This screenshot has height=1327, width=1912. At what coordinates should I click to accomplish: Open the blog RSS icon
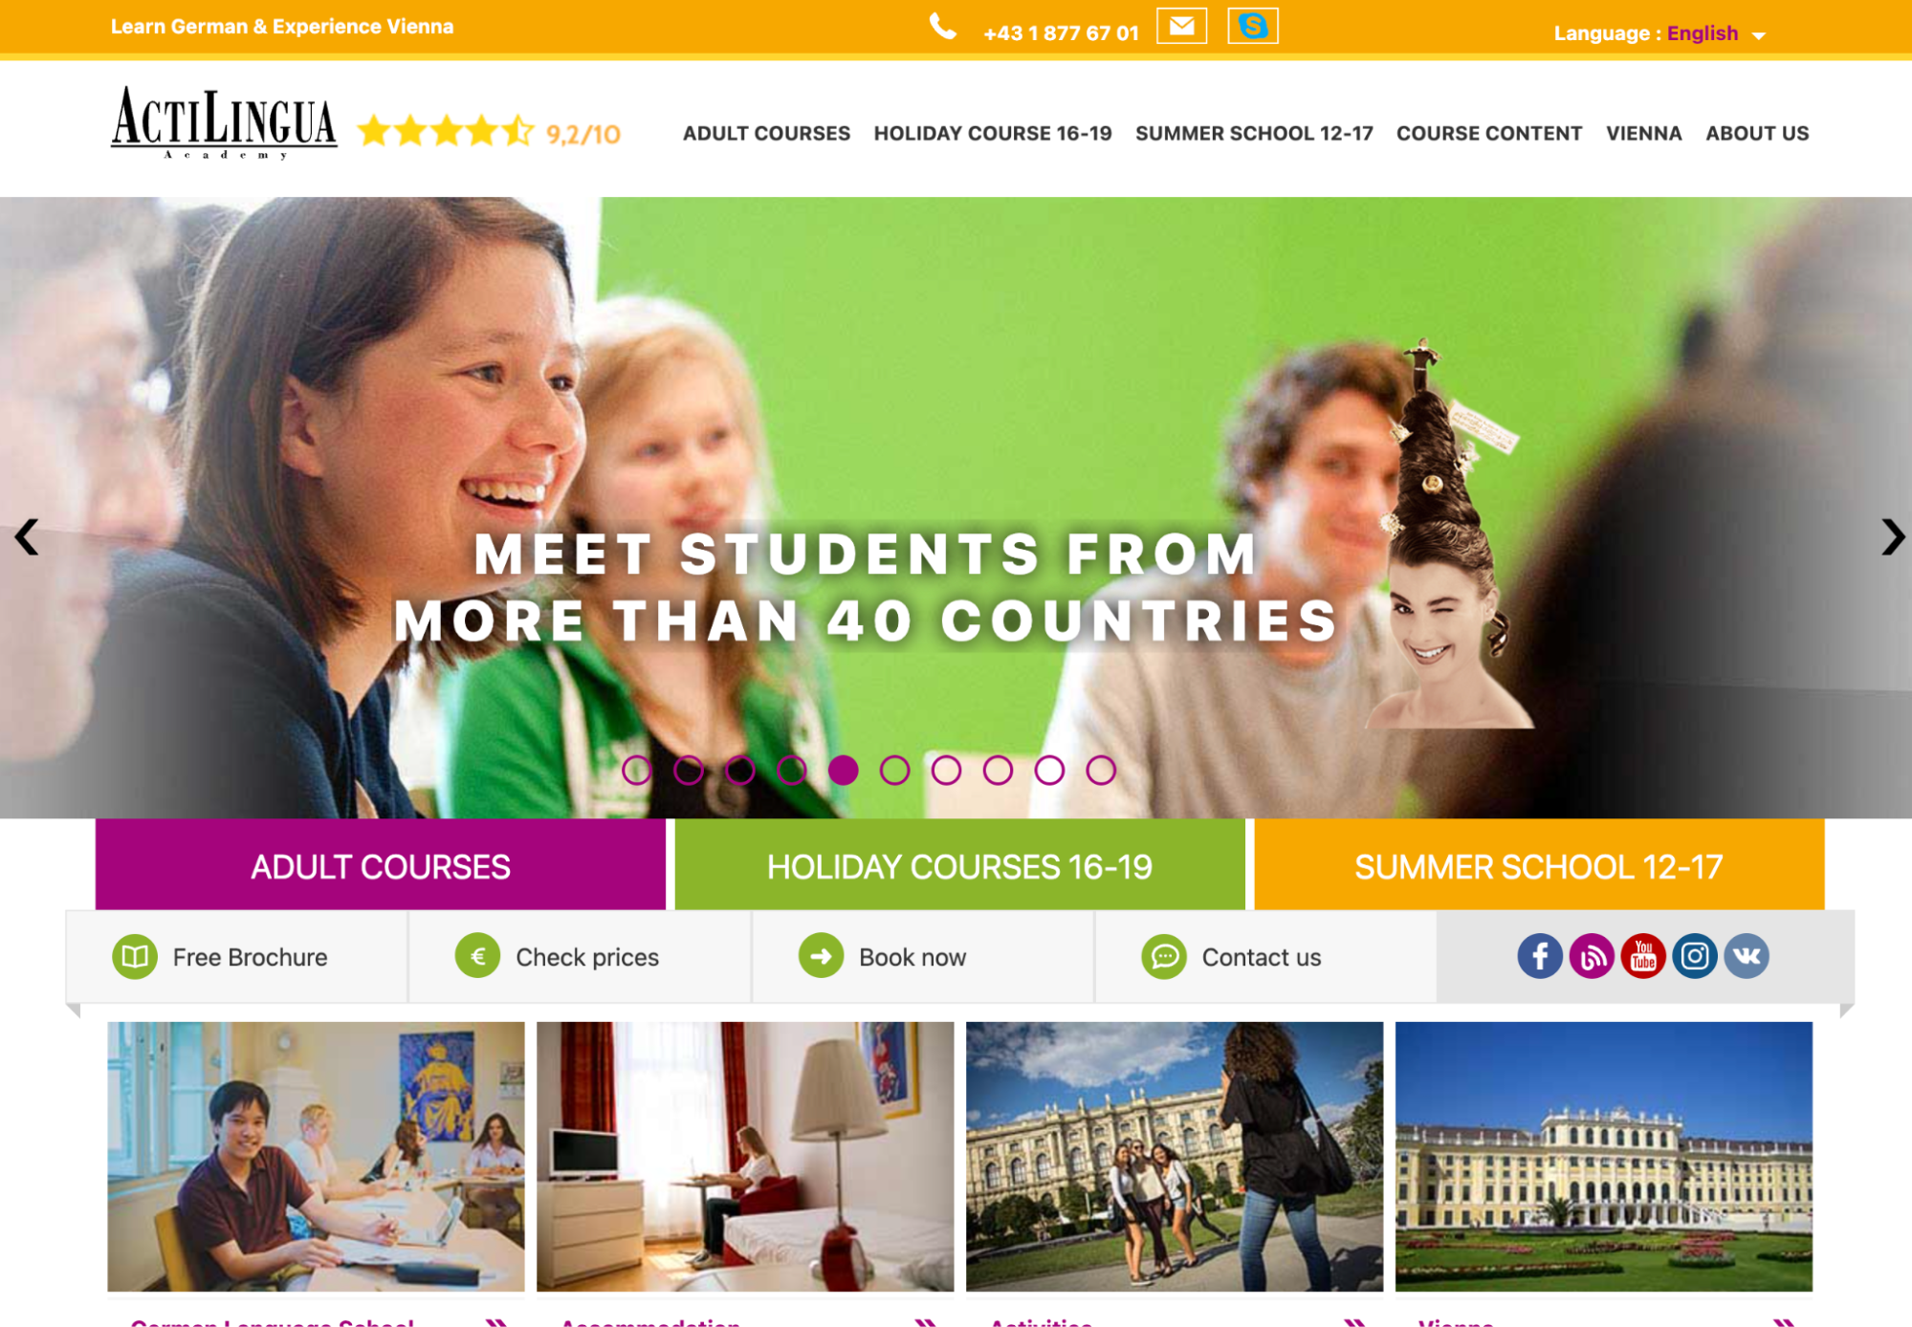point(1592,956)
